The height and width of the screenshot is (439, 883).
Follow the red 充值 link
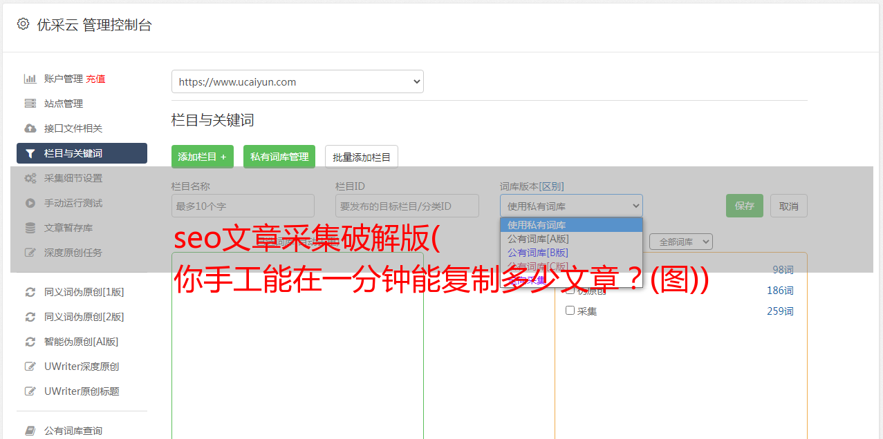pyautogui.click(x=95, y=79)
